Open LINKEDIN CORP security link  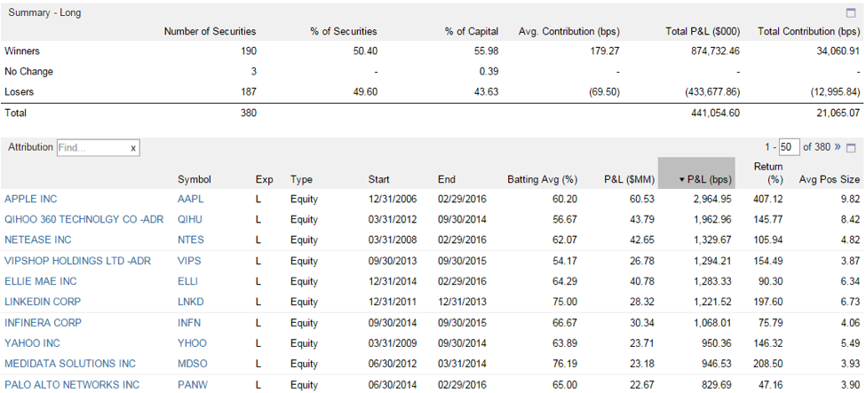point(43,302)
